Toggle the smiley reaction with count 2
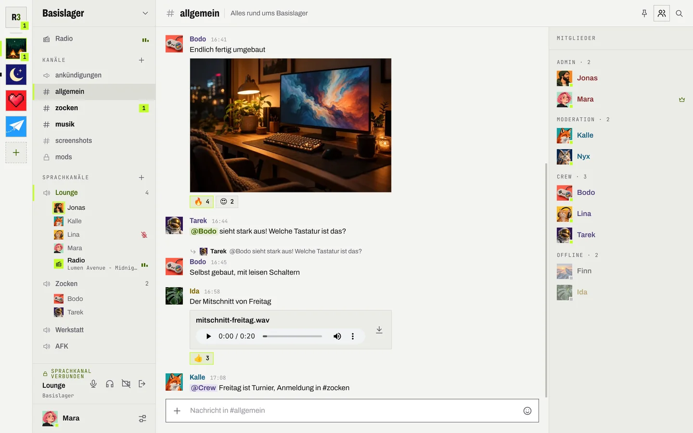 pyautogui.click(x=227, y=202)
